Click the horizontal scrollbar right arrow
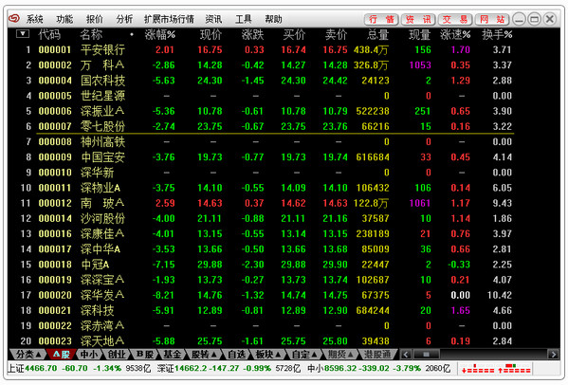Viewport: 568px width, 385px height. click(553, 355)
